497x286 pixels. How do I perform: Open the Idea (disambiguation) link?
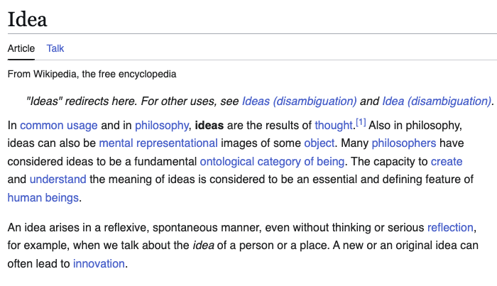pos(437,101)
